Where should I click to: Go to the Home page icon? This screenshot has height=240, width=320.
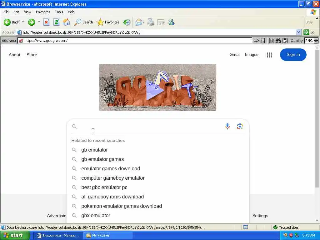pyautogui.click(x=66, y=22)
